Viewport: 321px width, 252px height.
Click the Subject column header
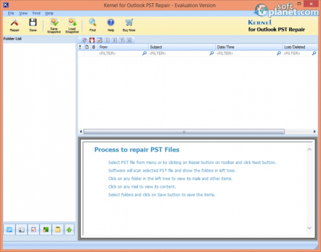click(182, 47)
